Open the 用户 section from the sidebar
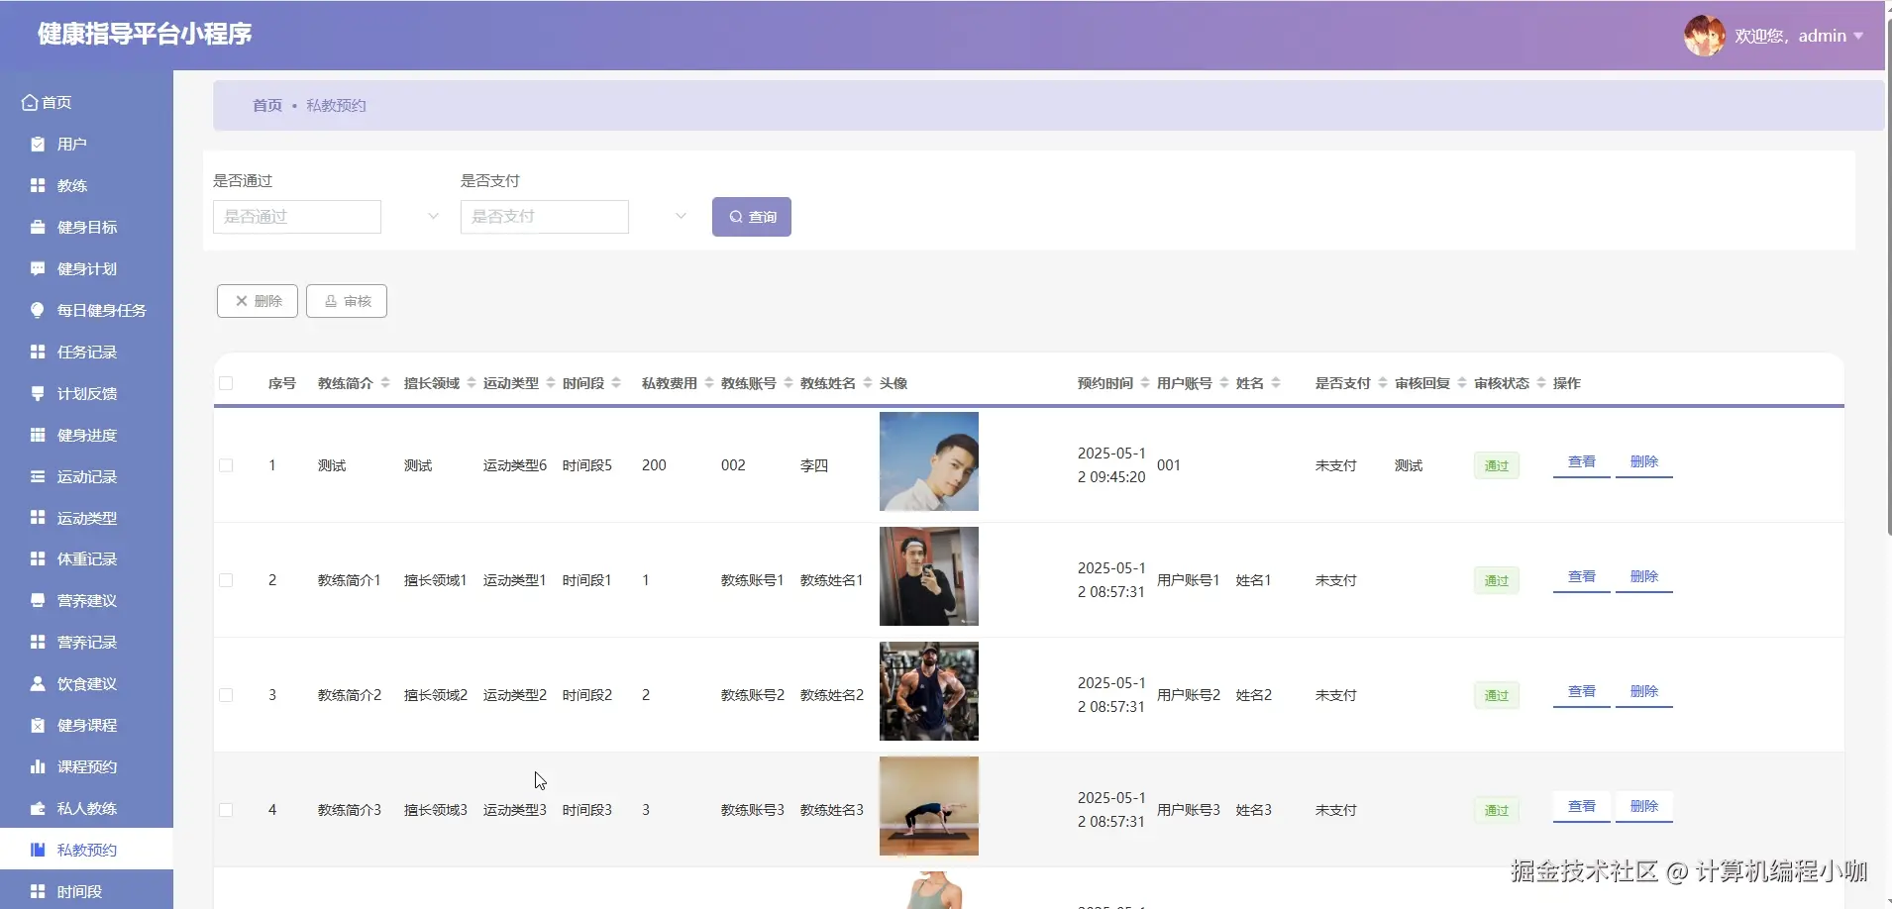 pyautogui.click(x=37, y=144)
